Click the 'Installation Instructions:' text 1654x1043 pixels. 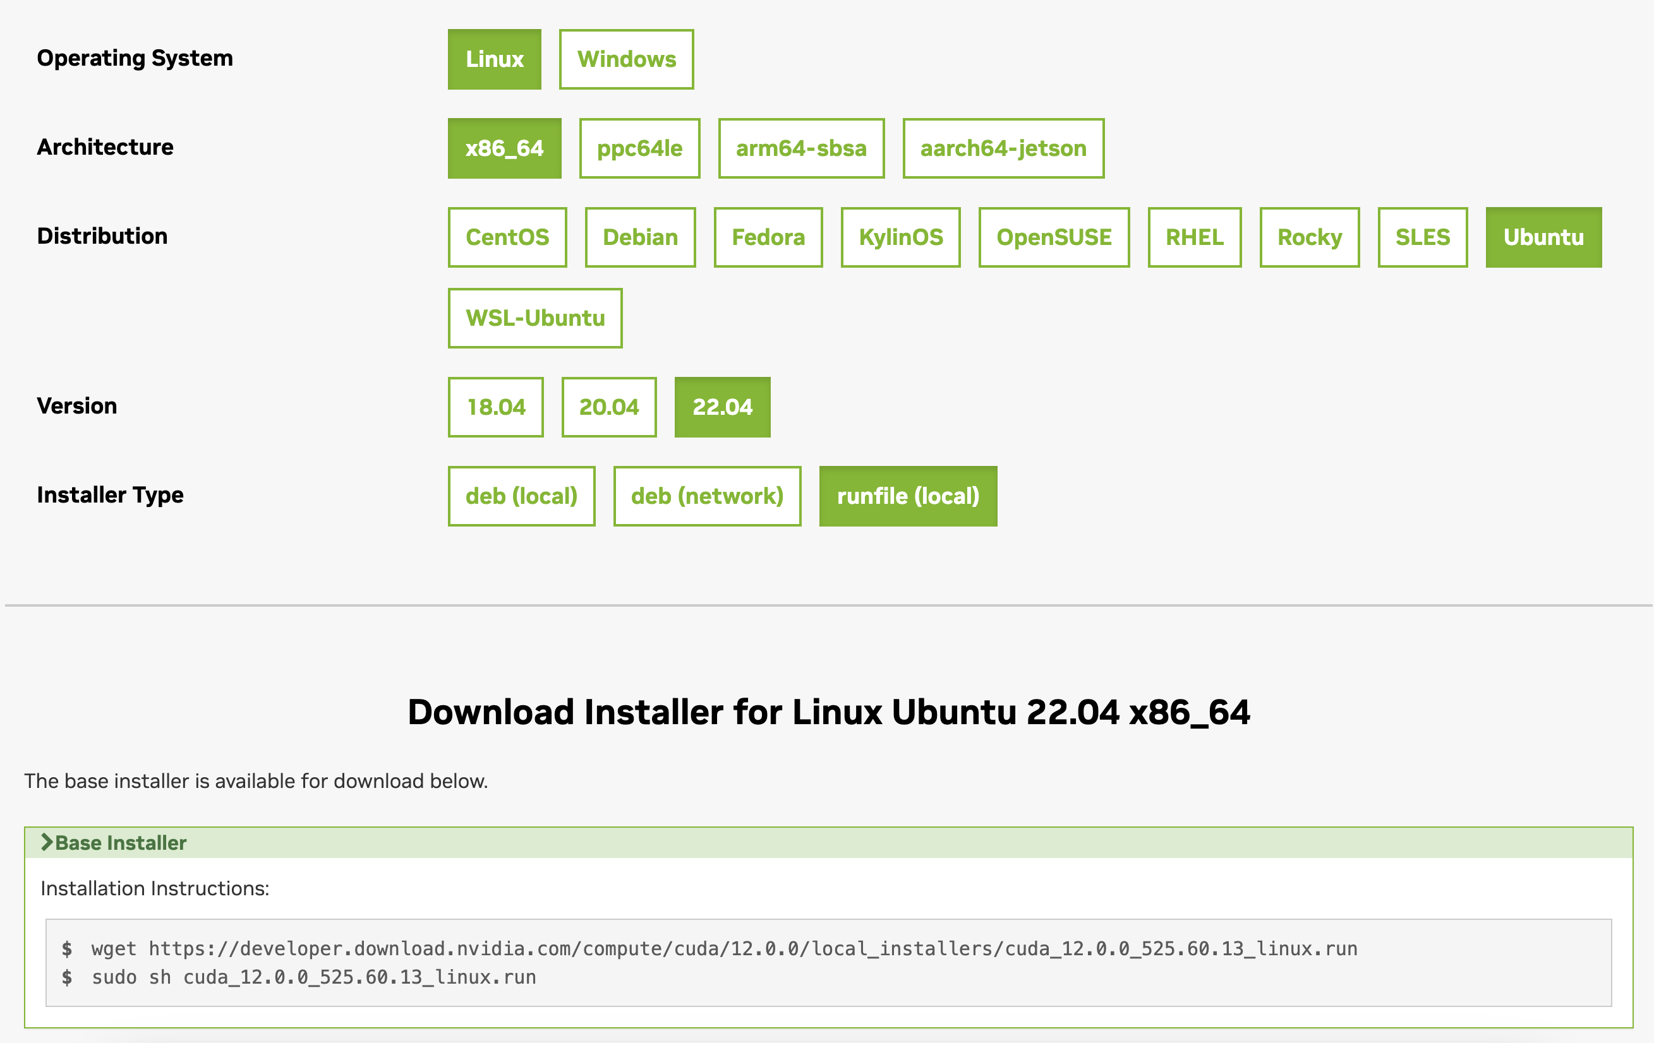[155, 888]
